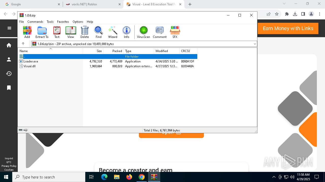Open Chrome downloads icon
The height and width of the screenshot is (182, 325).
(295, 14)
